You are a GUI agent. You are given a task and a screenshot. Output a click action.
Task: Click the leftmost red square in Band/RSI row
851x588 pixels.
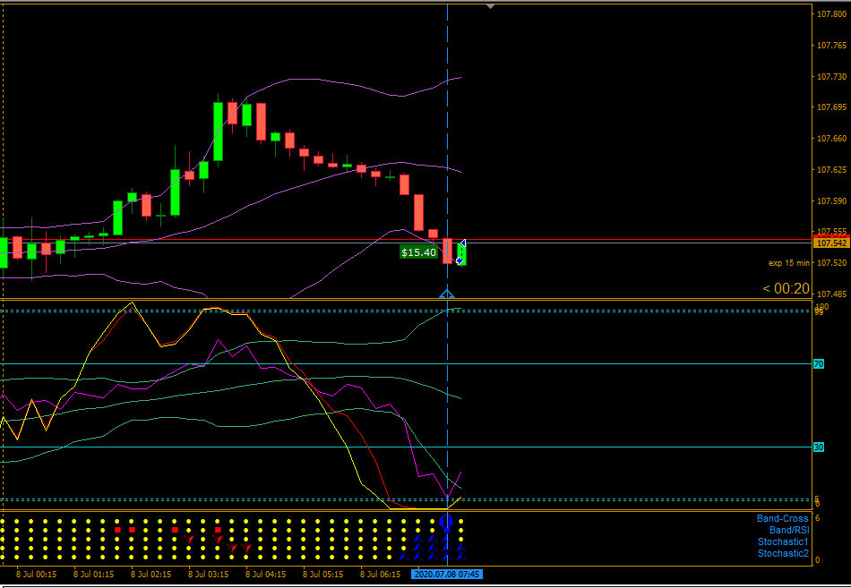(x=117, y=530)
